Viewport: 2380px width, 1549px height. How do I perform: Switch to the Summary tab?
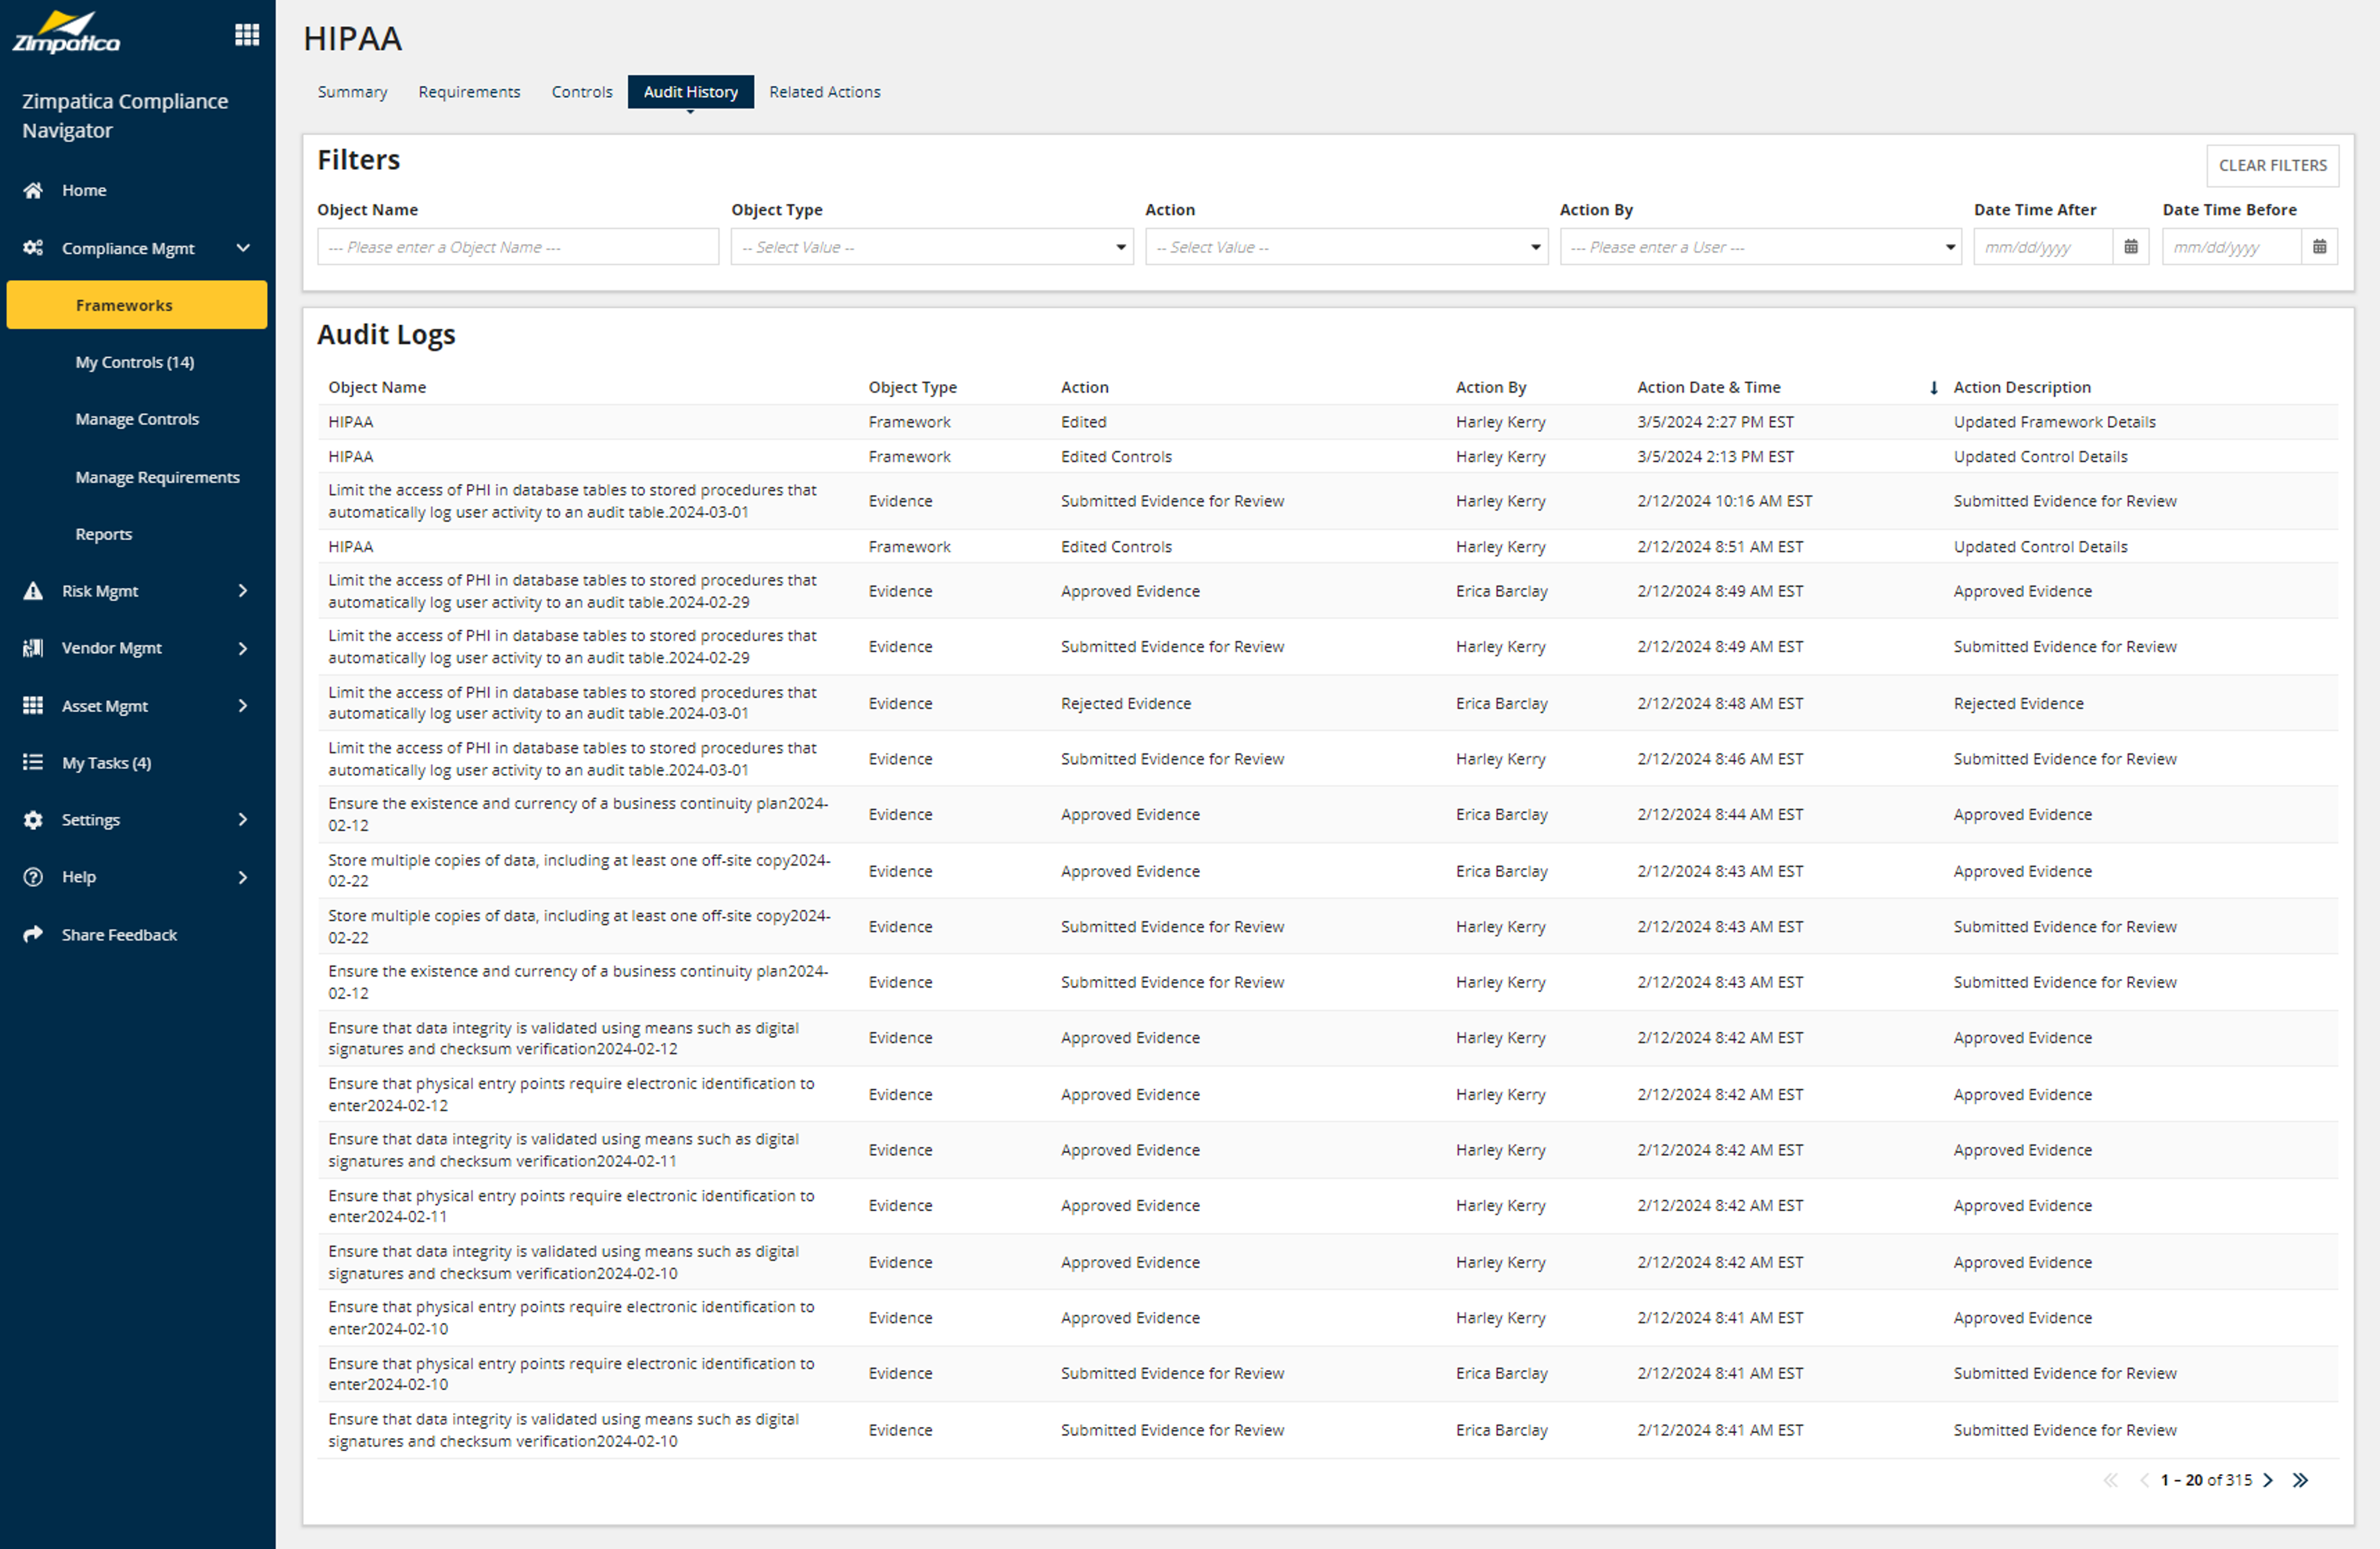tap(352, 92)
